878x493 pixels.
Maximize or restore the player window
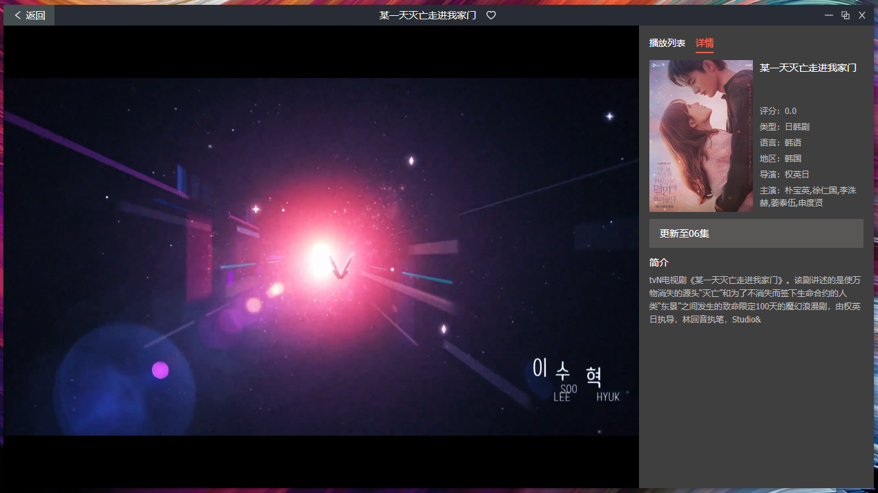846,15
